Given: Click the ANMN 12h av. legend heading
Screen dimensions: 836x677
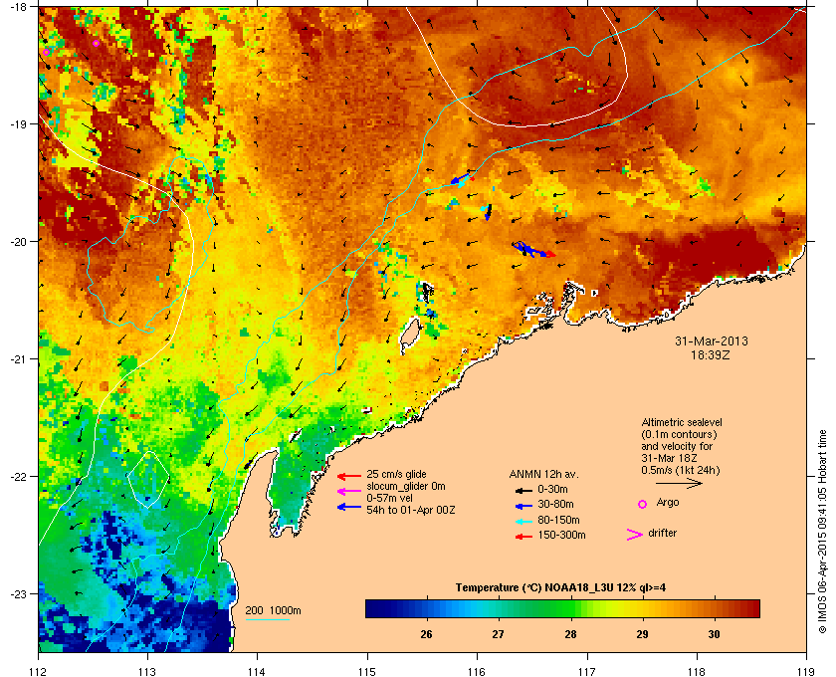Looking at the screenshot, I should pos(543,474).
